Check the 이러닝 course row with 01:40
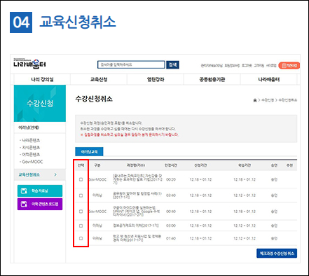 [81, 238]
